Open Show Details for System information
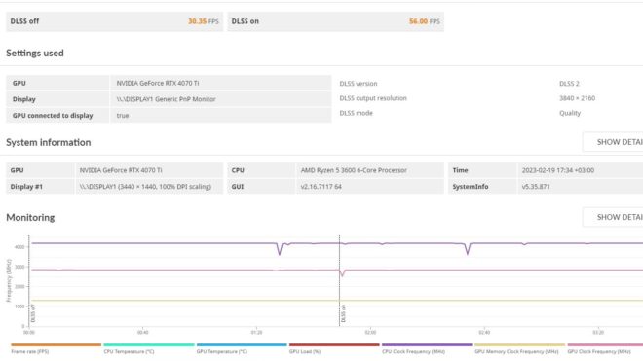The width and height of the screenshot is (643, 361). pyautogui.click(x=614, y=142)
